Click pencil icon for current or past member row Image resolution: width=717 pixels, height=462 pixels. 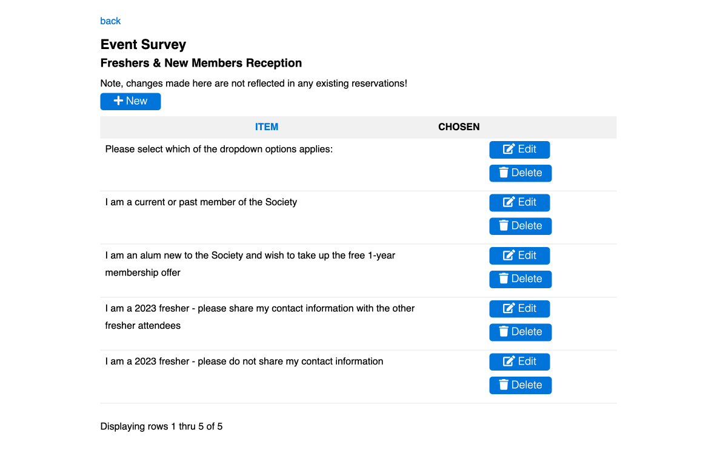coord(509,202)
